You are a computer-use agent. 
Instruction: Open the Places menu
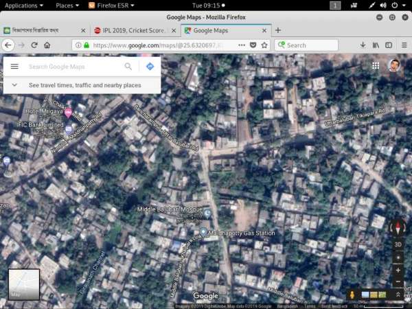click(67, 5)
